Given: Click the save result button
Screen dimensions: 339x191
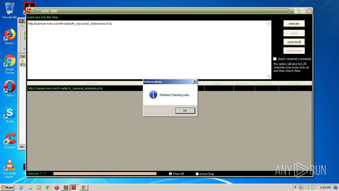Looking at the screenshot, I should pyautogui.click(x=294, y=42).
